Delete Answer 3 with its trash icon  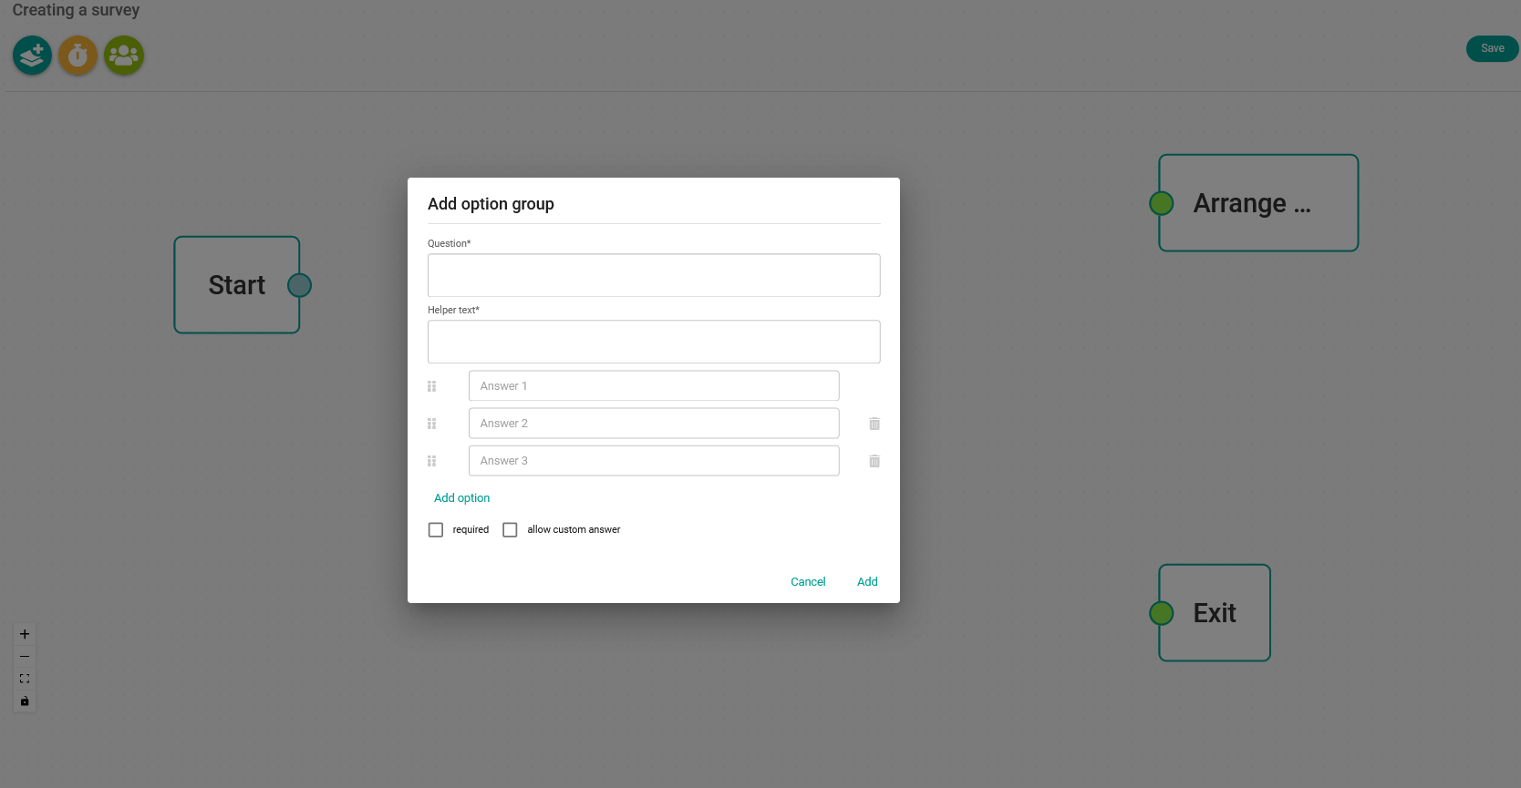873,460
